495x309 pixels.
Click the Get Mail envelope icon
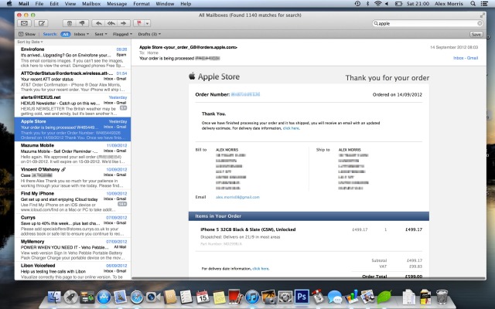(x=24, y=23)
